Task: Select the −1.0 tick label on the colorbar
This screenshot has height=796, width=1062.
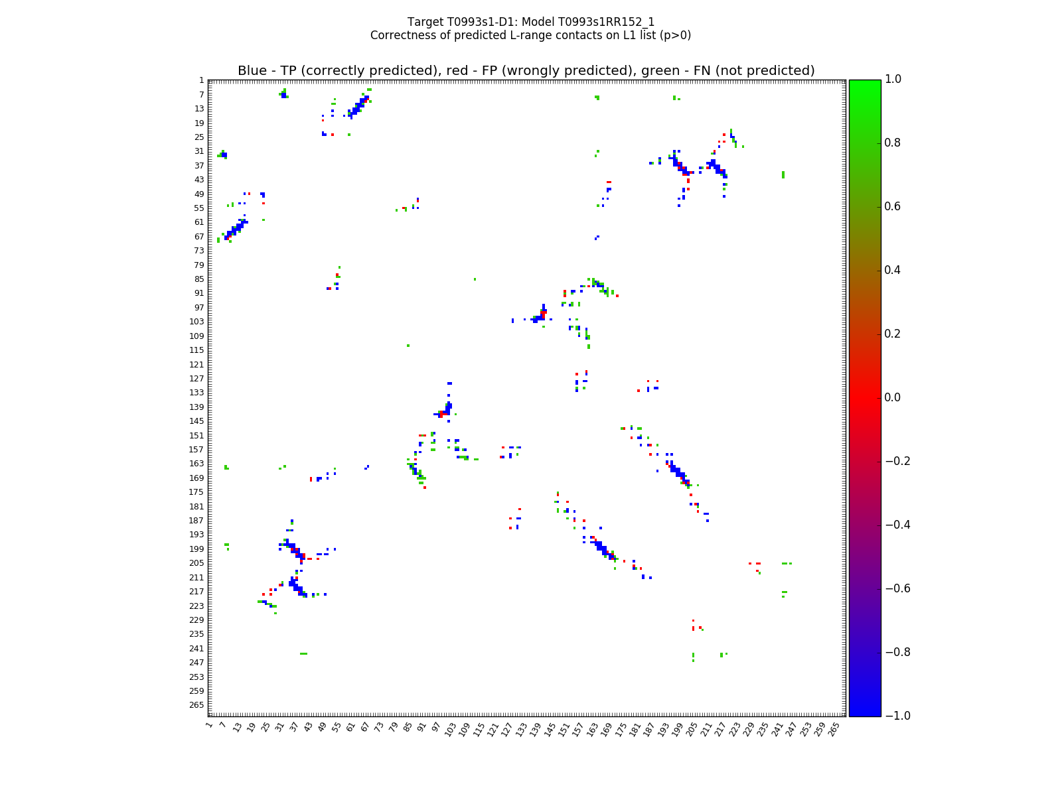Action: [895, 716]
